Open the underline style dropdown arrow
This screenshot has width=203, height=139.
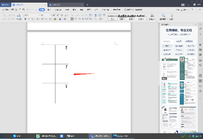click(34, 19)
